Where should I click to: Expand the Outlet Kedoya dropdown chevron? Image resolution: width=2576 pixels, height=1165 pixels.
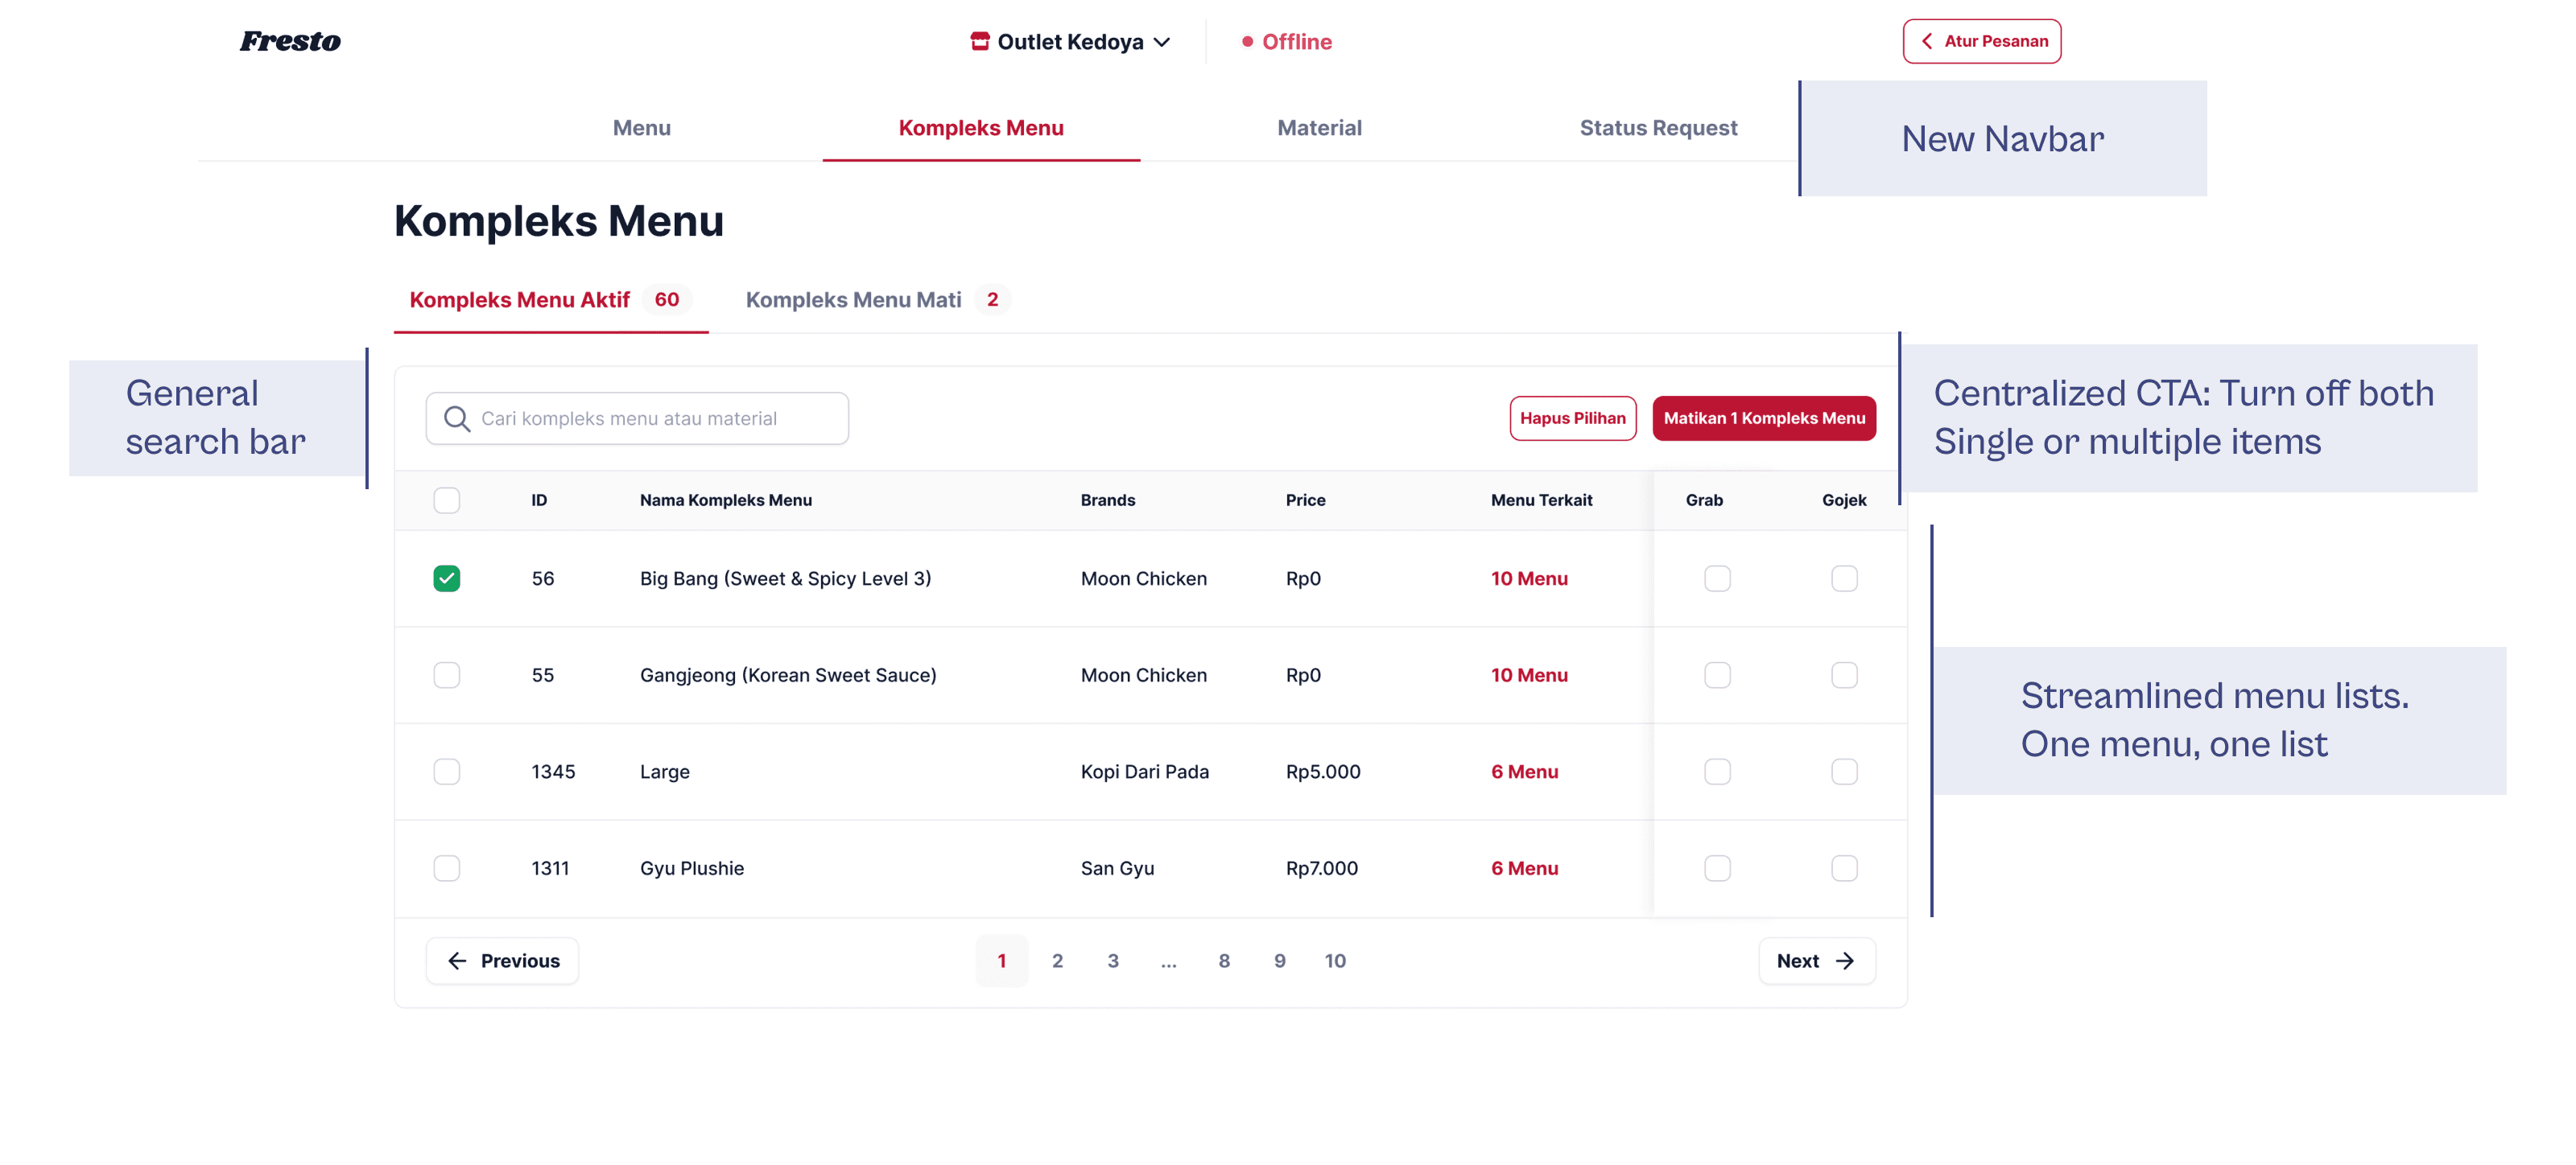pyautogui.click(x=1162, y=42)
